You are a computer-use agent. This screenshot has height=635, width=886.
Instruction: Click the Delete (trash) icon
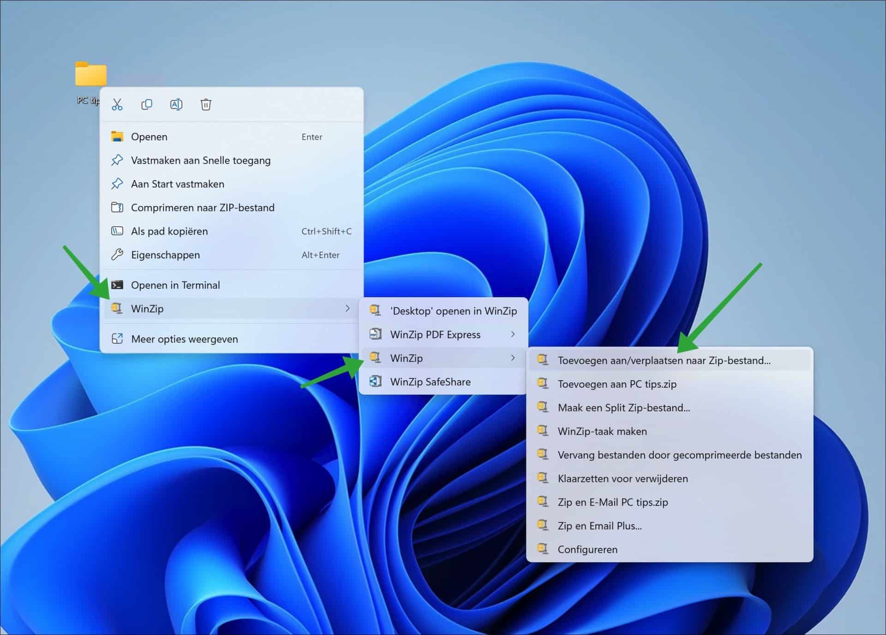tap(206, 105)
